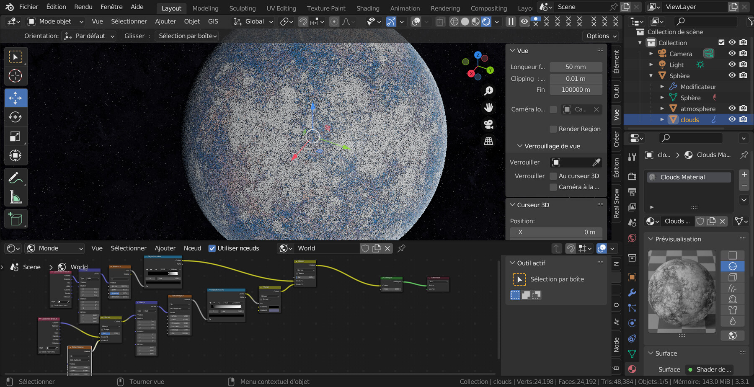754x387 pixels.
Task: Select the Measure tool
Action: point(15,196)
